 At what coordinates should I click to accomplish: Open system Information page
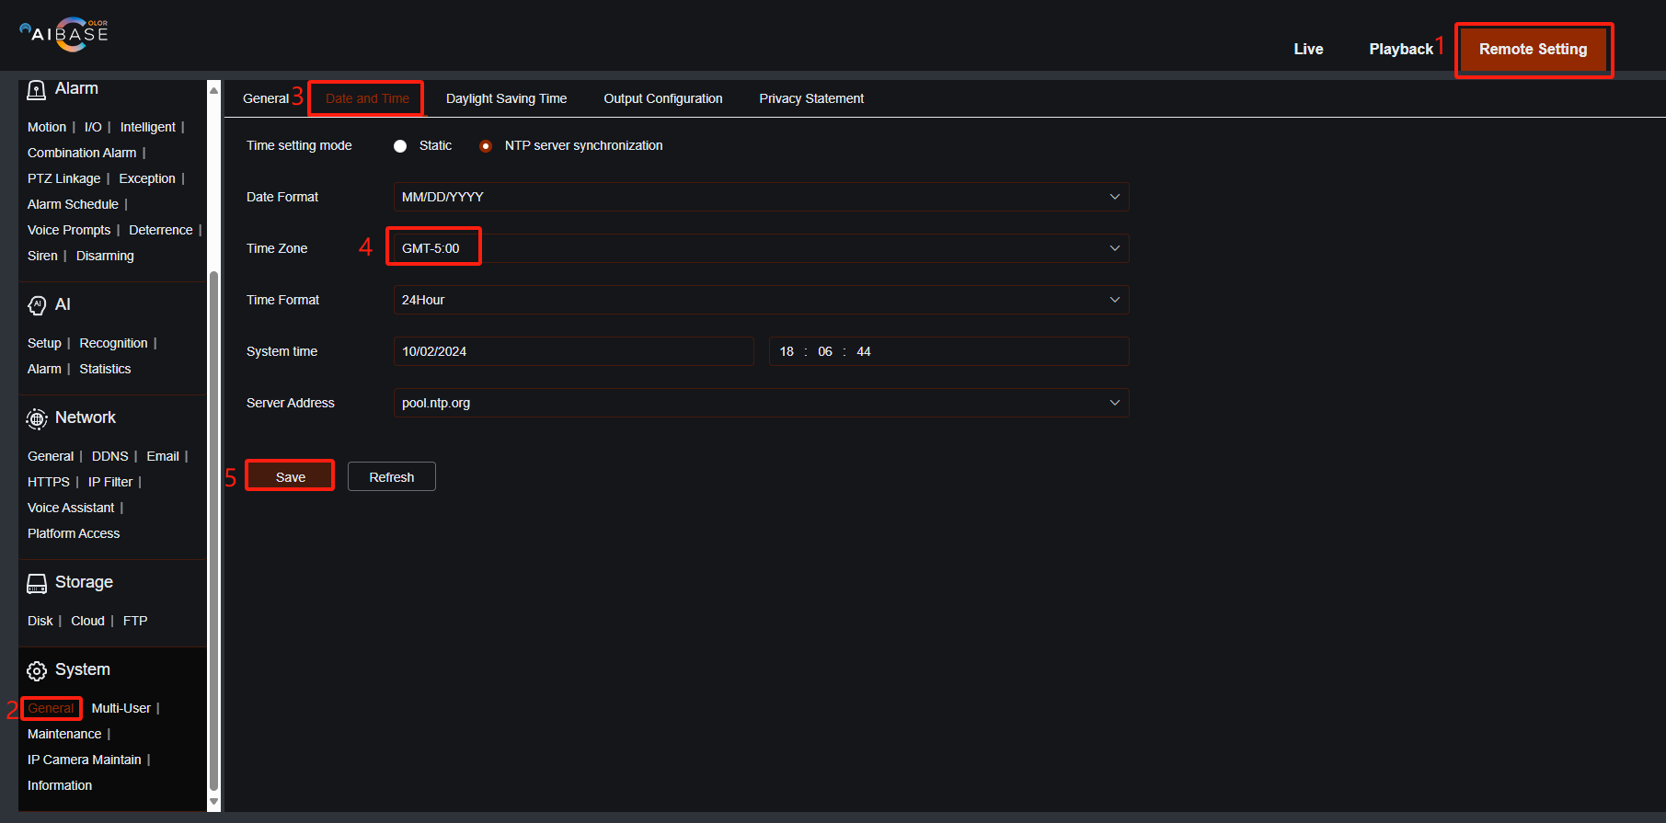tap(60, 785)
